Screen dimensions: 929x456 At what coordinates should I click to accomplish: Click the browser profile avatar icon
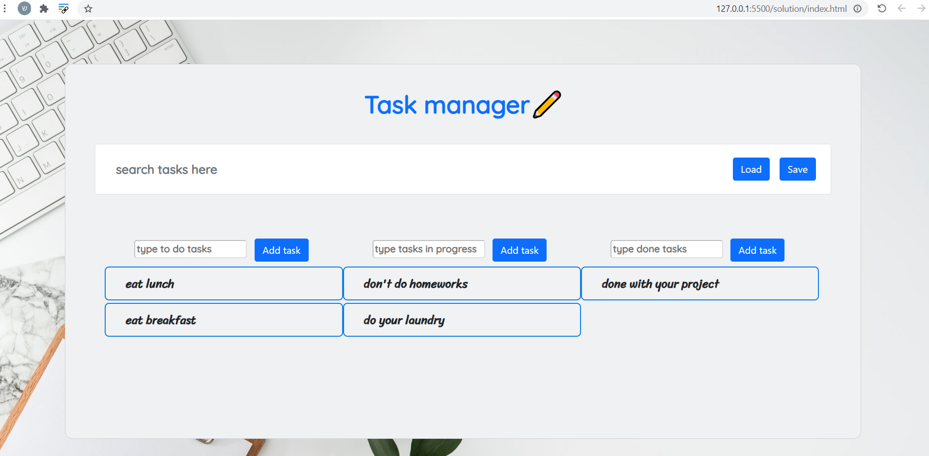tap(24, 8)
